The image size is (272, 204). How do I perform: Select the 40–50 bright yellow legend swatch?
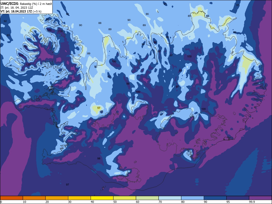[x=102, y=198]
